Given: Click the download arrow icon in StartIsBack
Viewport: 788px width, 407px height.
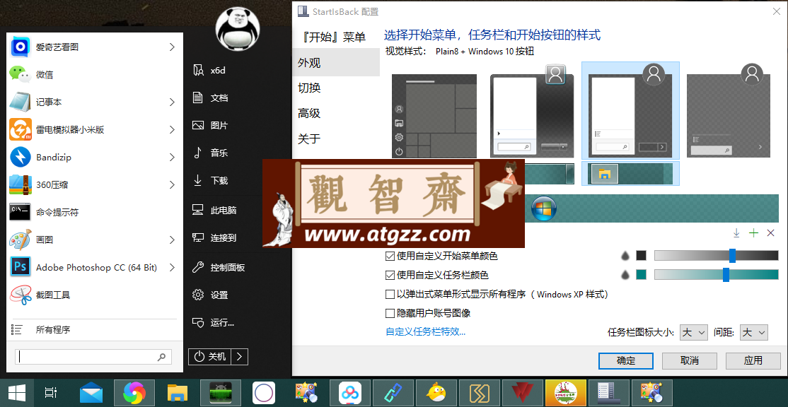Looking at the screenshot, I should click(x=736, y=233).
